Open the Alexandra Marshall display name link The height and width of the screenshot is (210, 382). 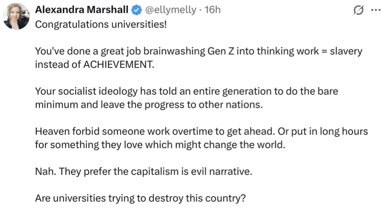(81, 9)
